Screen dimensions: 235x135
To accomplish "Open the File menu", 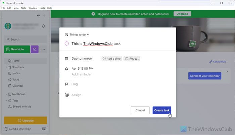I will coord(3,8).
